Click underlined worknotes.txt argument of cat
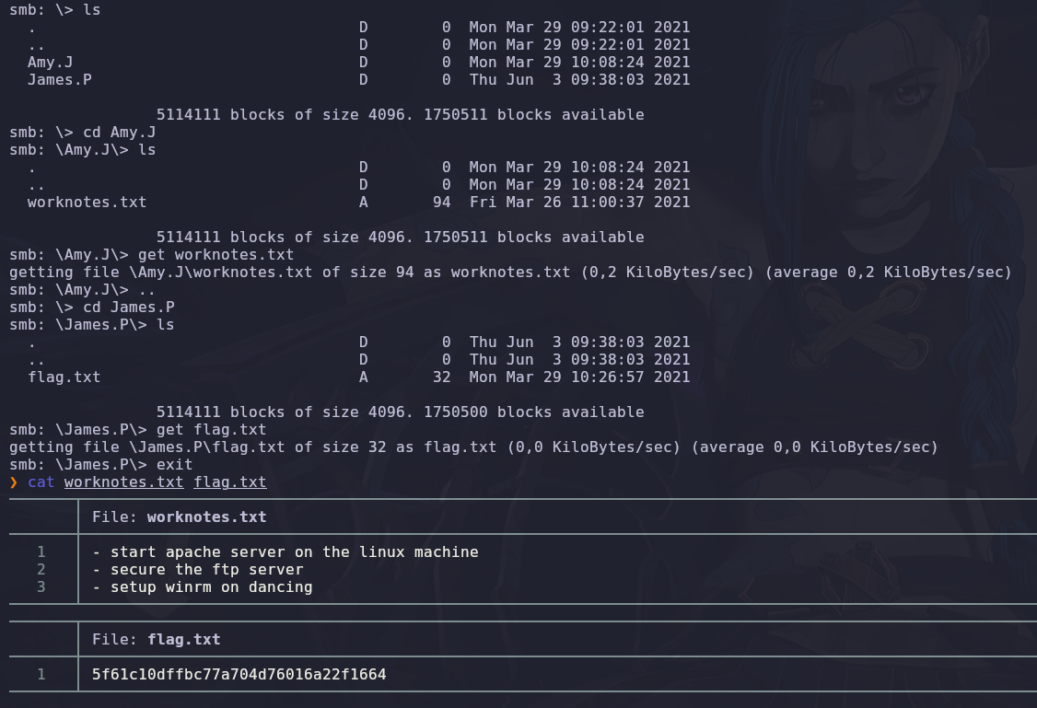The width and height of the screenshot is (1037, 708). 123,482
